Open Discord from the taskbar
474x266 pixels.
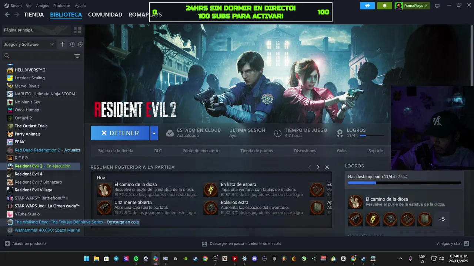point(254,259)
